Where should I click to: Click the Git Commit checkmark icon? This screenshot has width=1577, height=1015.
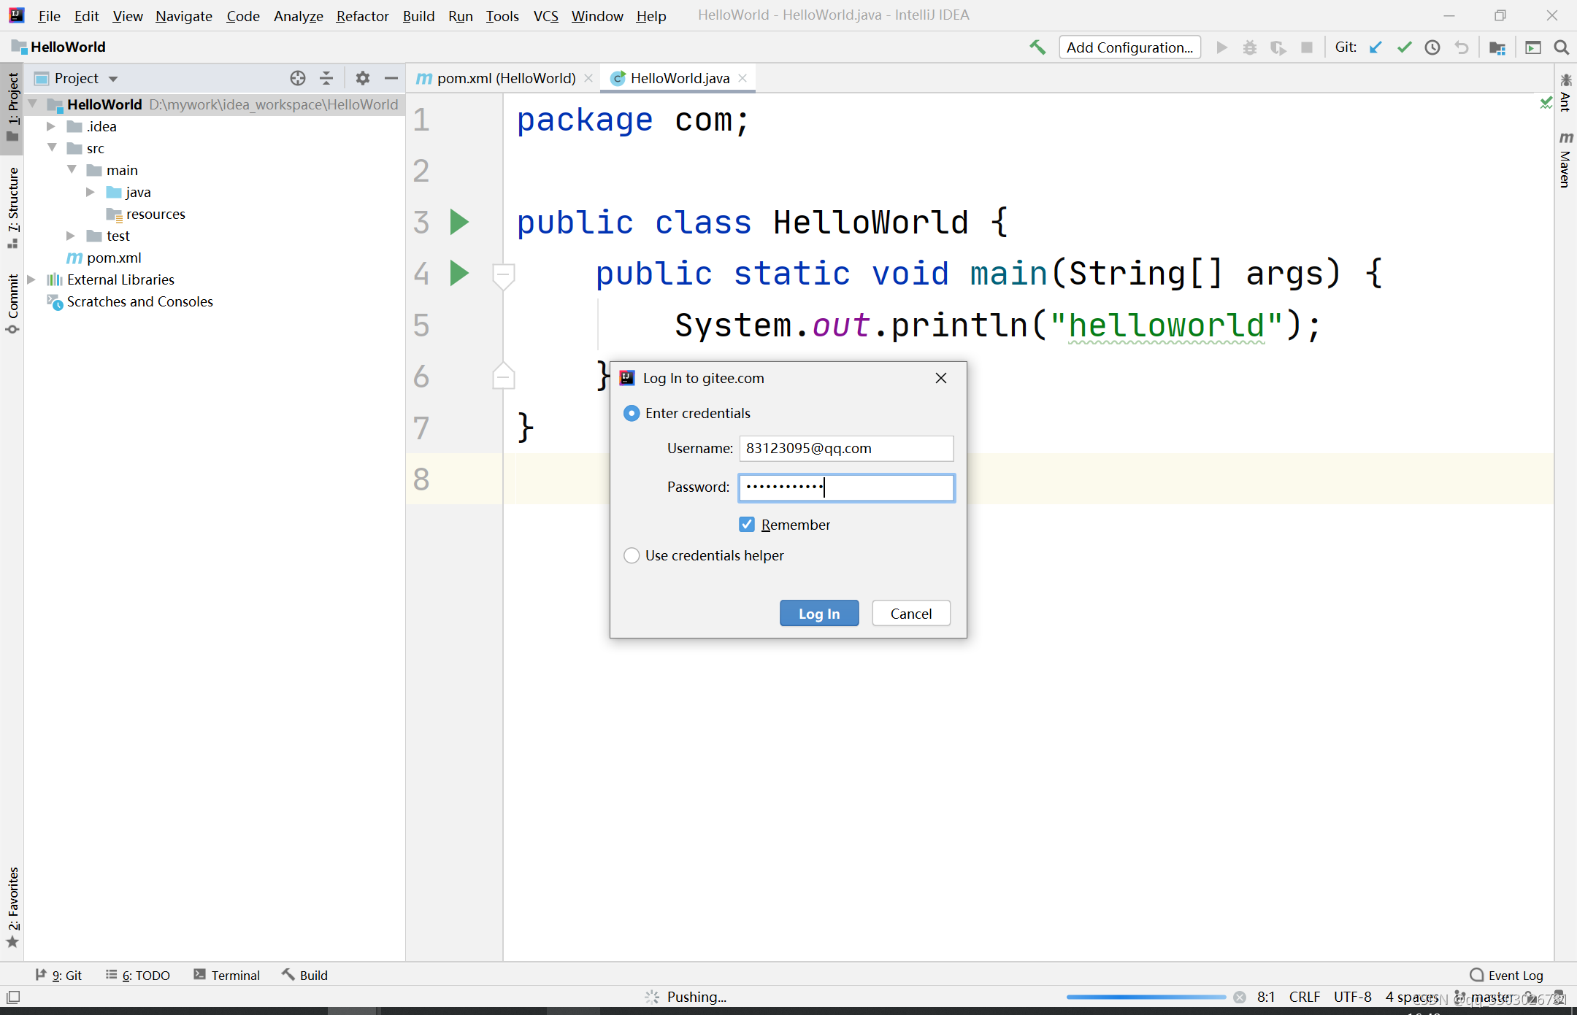pos(1404,47)
